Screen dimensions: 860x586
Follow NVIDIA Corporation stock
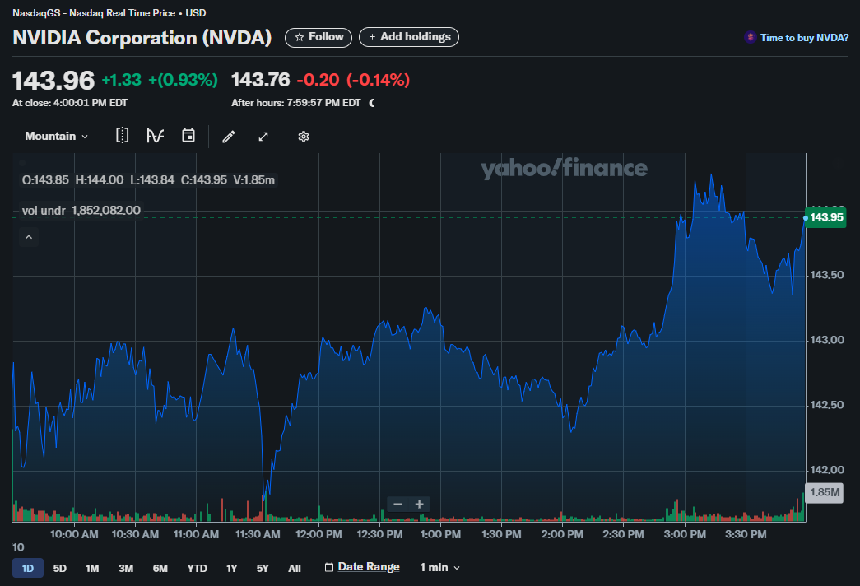(318, 37)
